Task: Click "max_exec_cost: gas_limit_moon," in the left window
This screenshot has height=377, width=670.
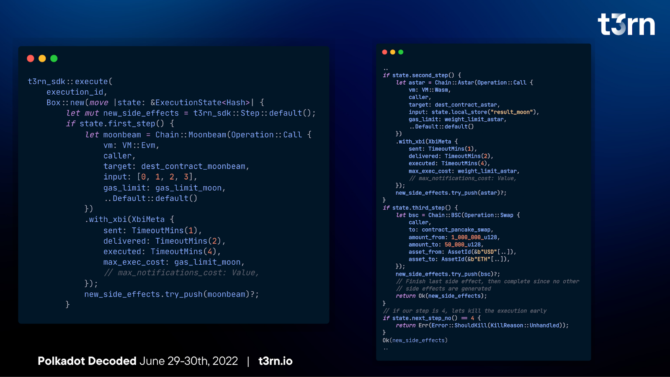Action: click(174, 262)
